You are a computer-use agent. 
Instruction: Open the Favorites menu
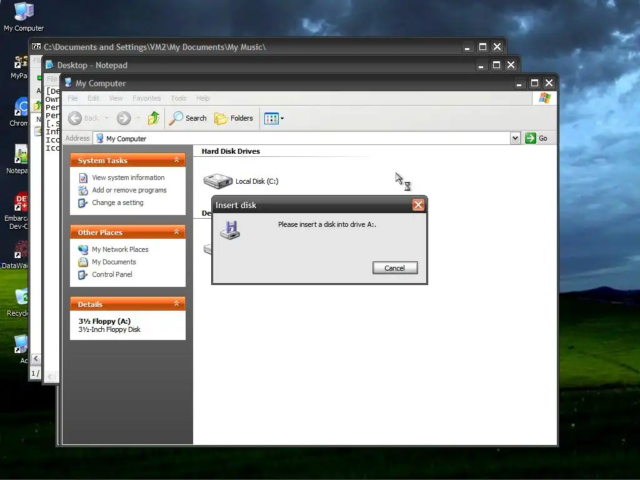pos(146,98)
